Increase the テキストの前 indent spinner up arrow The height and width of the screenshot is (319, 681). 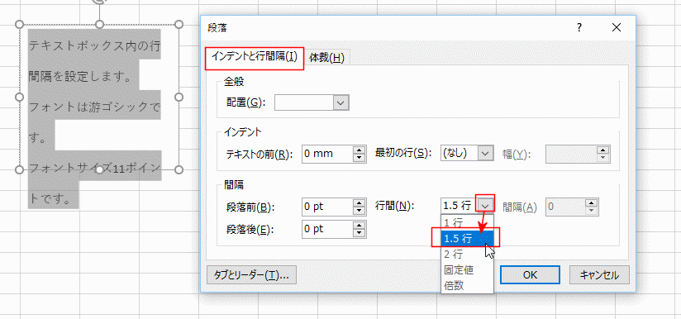click(359, 150)
